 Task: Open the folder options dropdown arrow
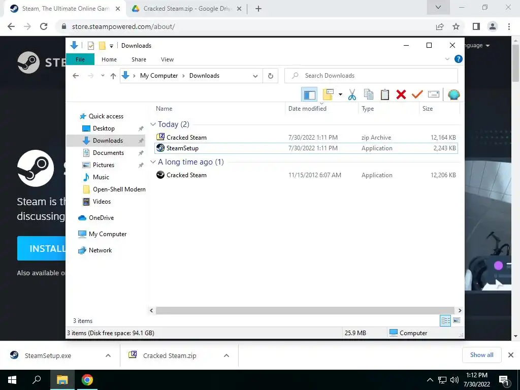(340, 95)
